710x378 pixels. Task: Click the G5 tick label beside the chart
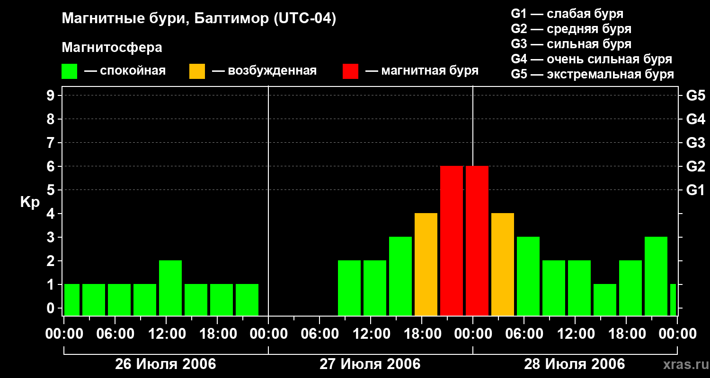tap(696, 95)
